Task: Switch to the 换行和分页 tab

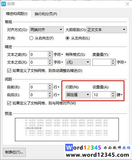Action: coord(46,14)
